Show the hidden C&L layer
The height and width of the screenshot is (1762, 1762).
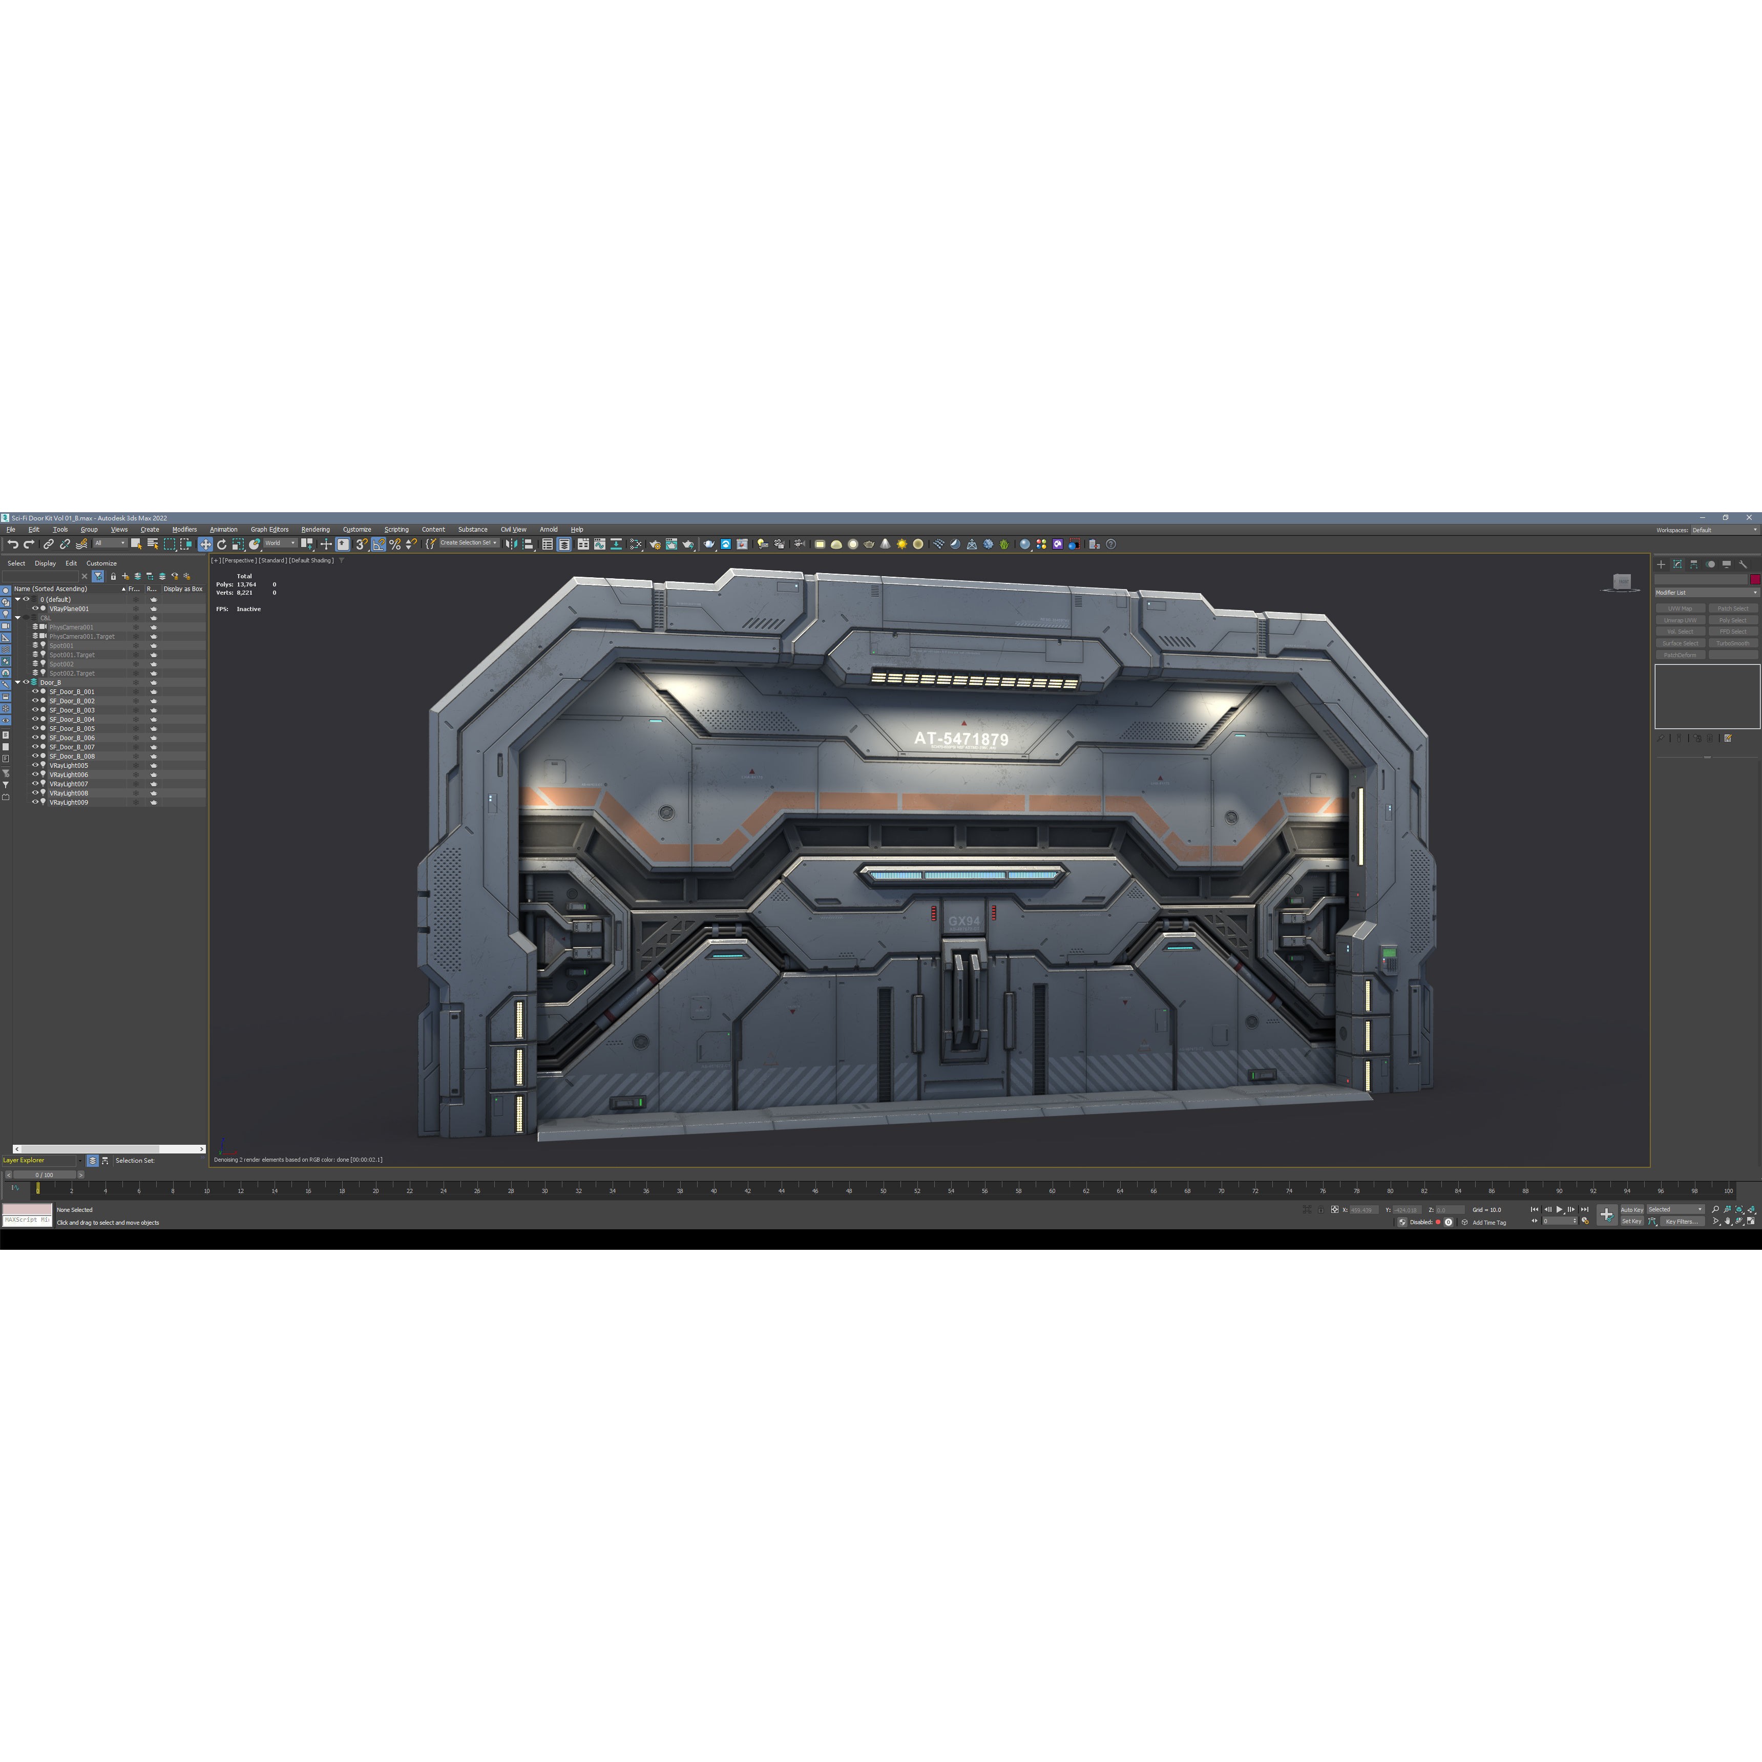(x=27, y=618)
